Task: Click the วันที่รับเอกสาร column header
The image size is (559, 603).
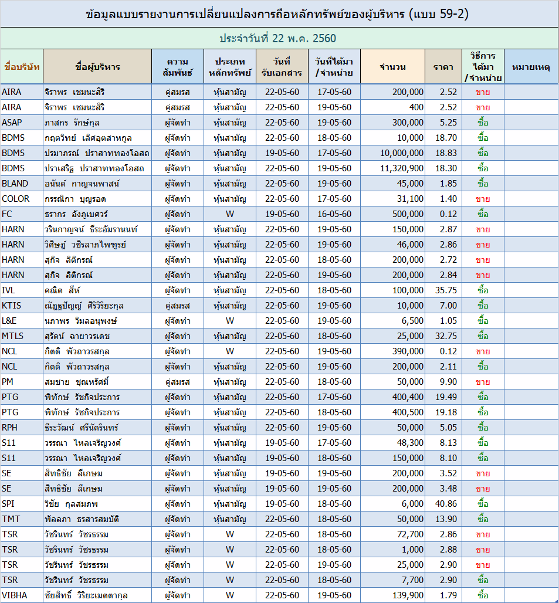Action: click(282, 67)
